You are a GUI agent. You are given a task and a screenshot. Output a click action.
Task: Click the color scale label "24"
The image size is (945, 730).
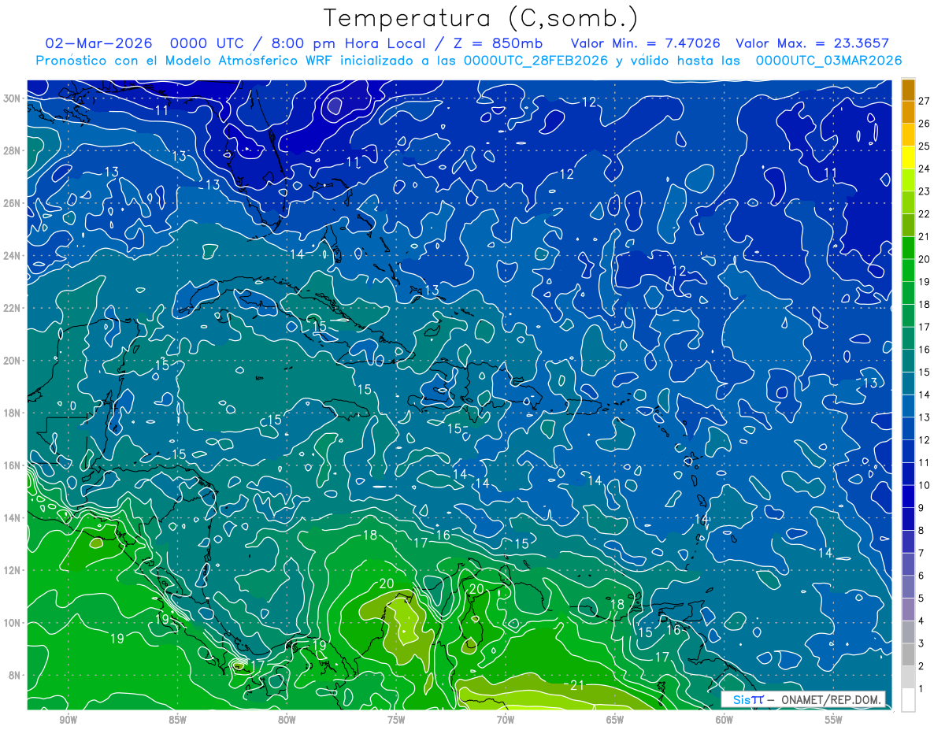click(x=924, y=169)
